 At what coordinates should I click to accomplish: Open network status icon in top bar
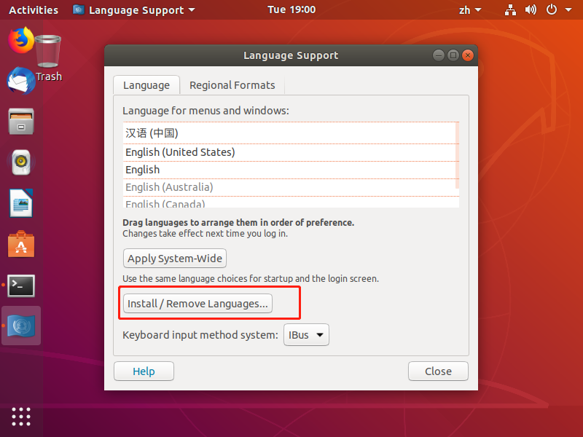(x=510, y=10)
